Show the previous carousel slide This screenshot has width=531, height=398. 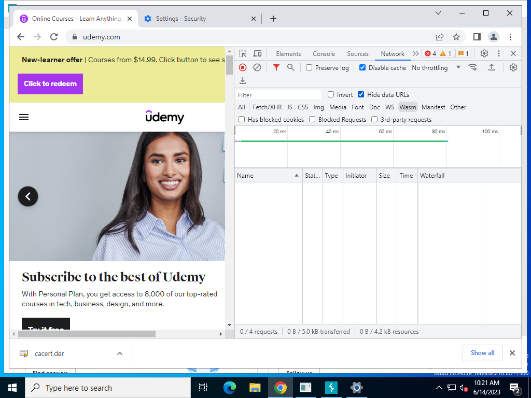click(28, 196)
